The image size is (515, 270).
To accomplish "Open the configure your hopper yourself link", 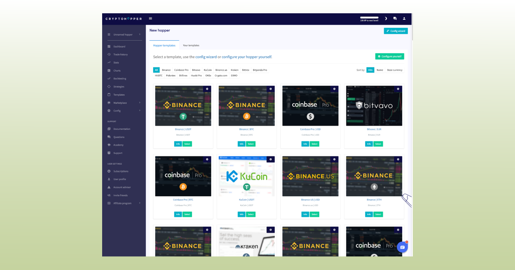I will pos(247,57).
